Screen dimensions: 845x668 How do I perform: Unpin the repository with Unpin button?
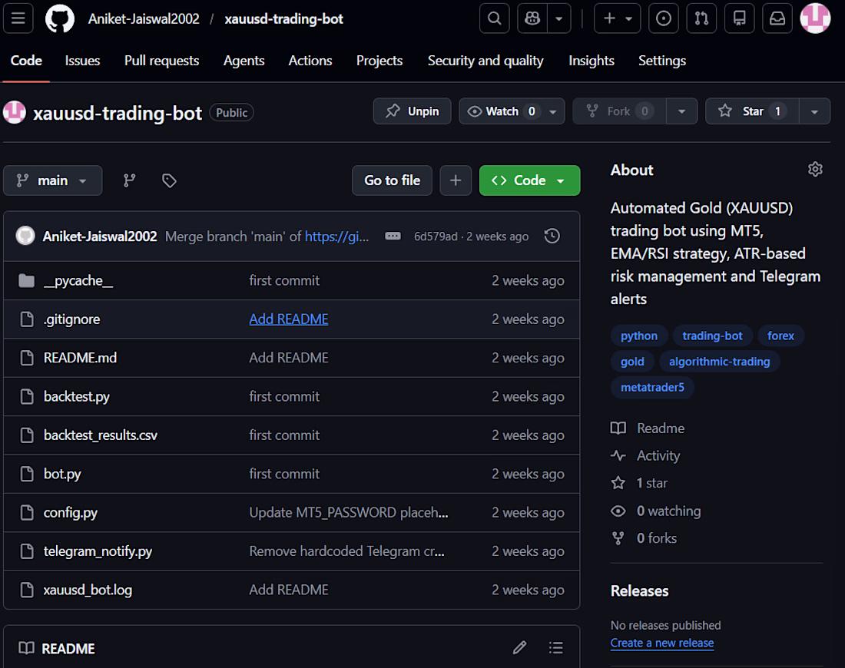coord(413,111)
